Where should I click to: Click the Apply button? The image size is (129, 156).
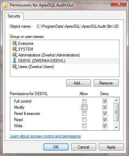point(111,147)
